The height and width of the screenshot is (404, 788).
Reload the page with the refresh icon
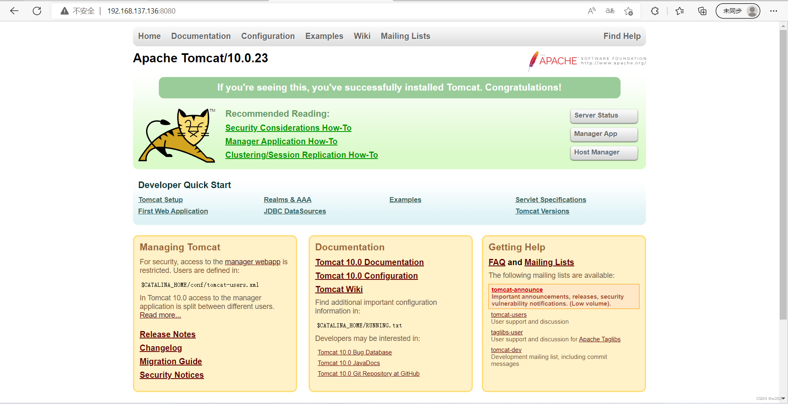[37, 11]
